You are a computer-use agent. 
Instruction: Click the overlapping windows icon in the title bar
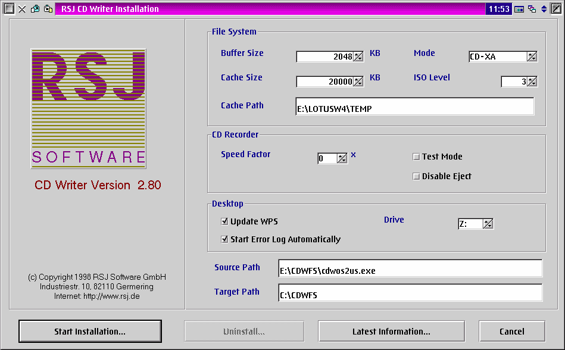tap(532, 9)
